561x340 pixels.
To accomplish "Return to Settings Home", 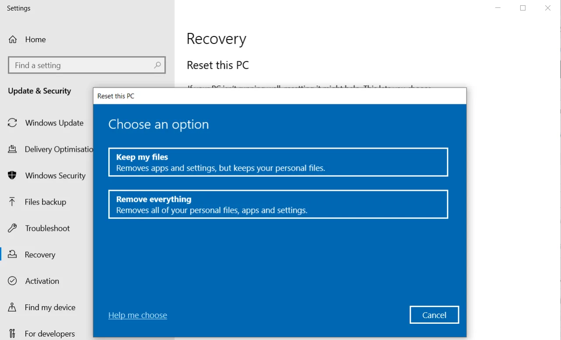I will (36, 39).
